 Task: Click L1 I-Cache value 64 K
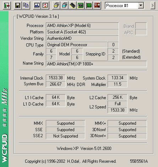[56, 97]
